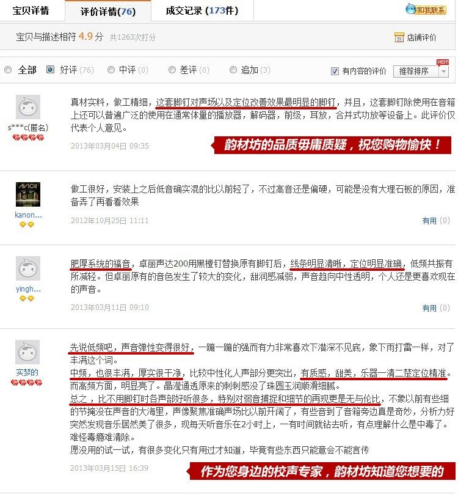This screenshot has height=497, width=458.
Task: Select the 追加 reviews radio button
Action: click(233, 70)
